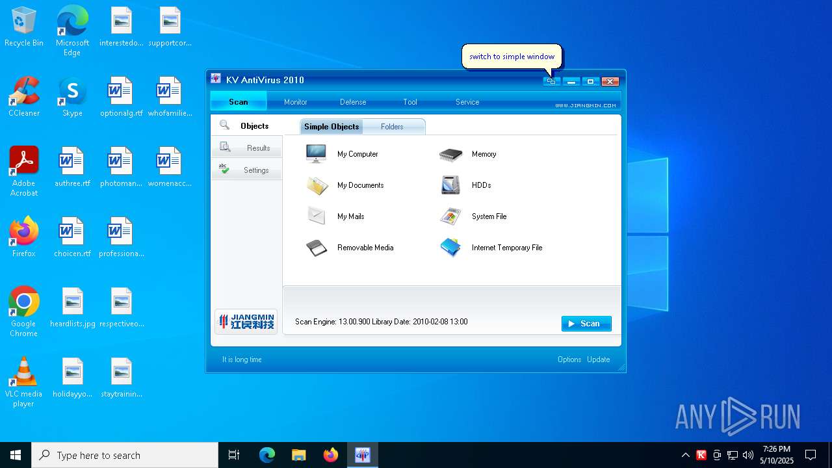The height and width of the screenshot is (468, 832).
Task: Select the My Documents folder icon
Action: 317,185
